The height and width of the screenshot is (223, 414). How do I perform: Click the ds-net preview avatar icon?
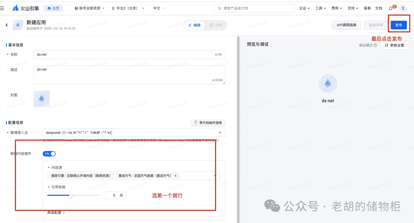(328, 84)
